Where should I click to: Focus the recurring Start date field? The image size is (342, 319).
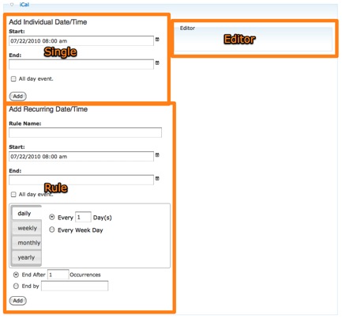click(x=81, y=157)
